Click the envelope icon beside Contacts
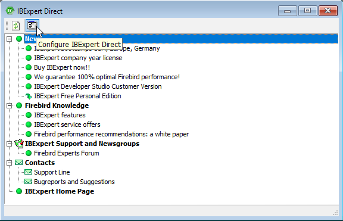Viewport: 343px width, 221px height. (x=19, y=163)
